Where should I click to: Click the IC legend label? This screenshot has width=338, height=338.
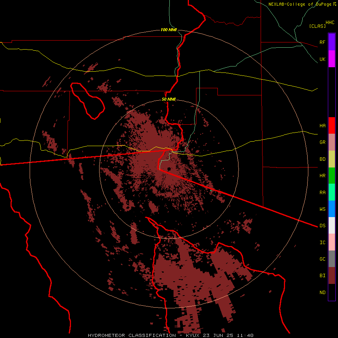click(322, 243)
